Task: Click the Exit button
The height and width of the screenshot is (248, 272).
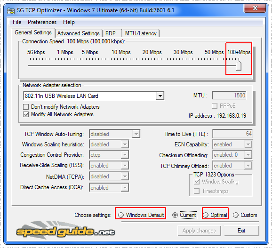Action: coord(241,231)
